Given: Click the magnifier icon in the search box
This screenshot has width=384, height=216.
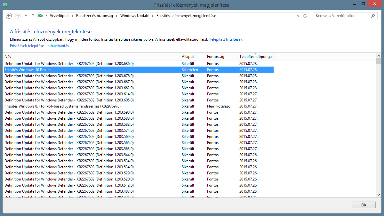Looking at the screenshot, I should coord(373,16).
